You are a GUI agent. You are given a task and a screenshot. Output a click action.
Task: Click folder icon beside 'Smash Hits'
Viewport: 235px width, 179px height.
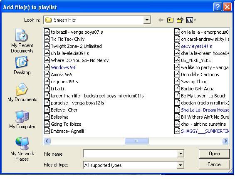[x=49, y=20]
